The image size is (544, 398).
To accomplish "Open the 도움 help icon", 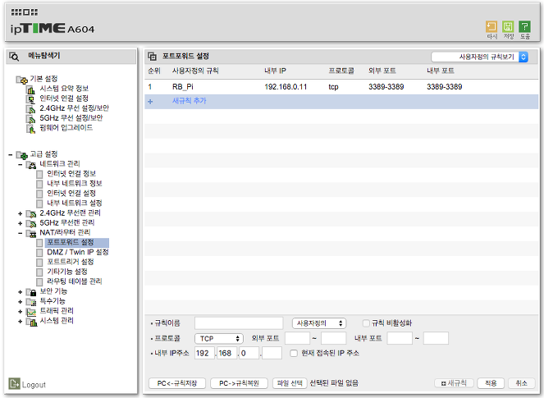I will pos(524,27).
